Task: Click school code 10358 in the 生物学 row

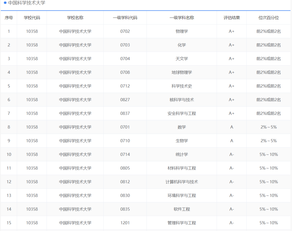Action: 32,141
